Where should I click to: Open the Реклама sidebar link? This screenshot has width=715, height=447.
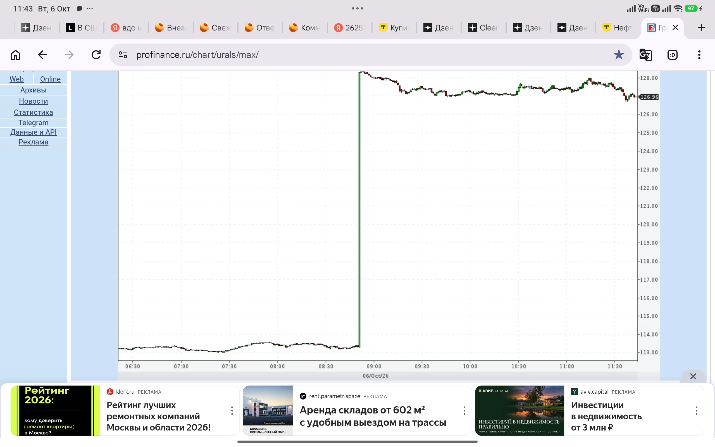34,142
